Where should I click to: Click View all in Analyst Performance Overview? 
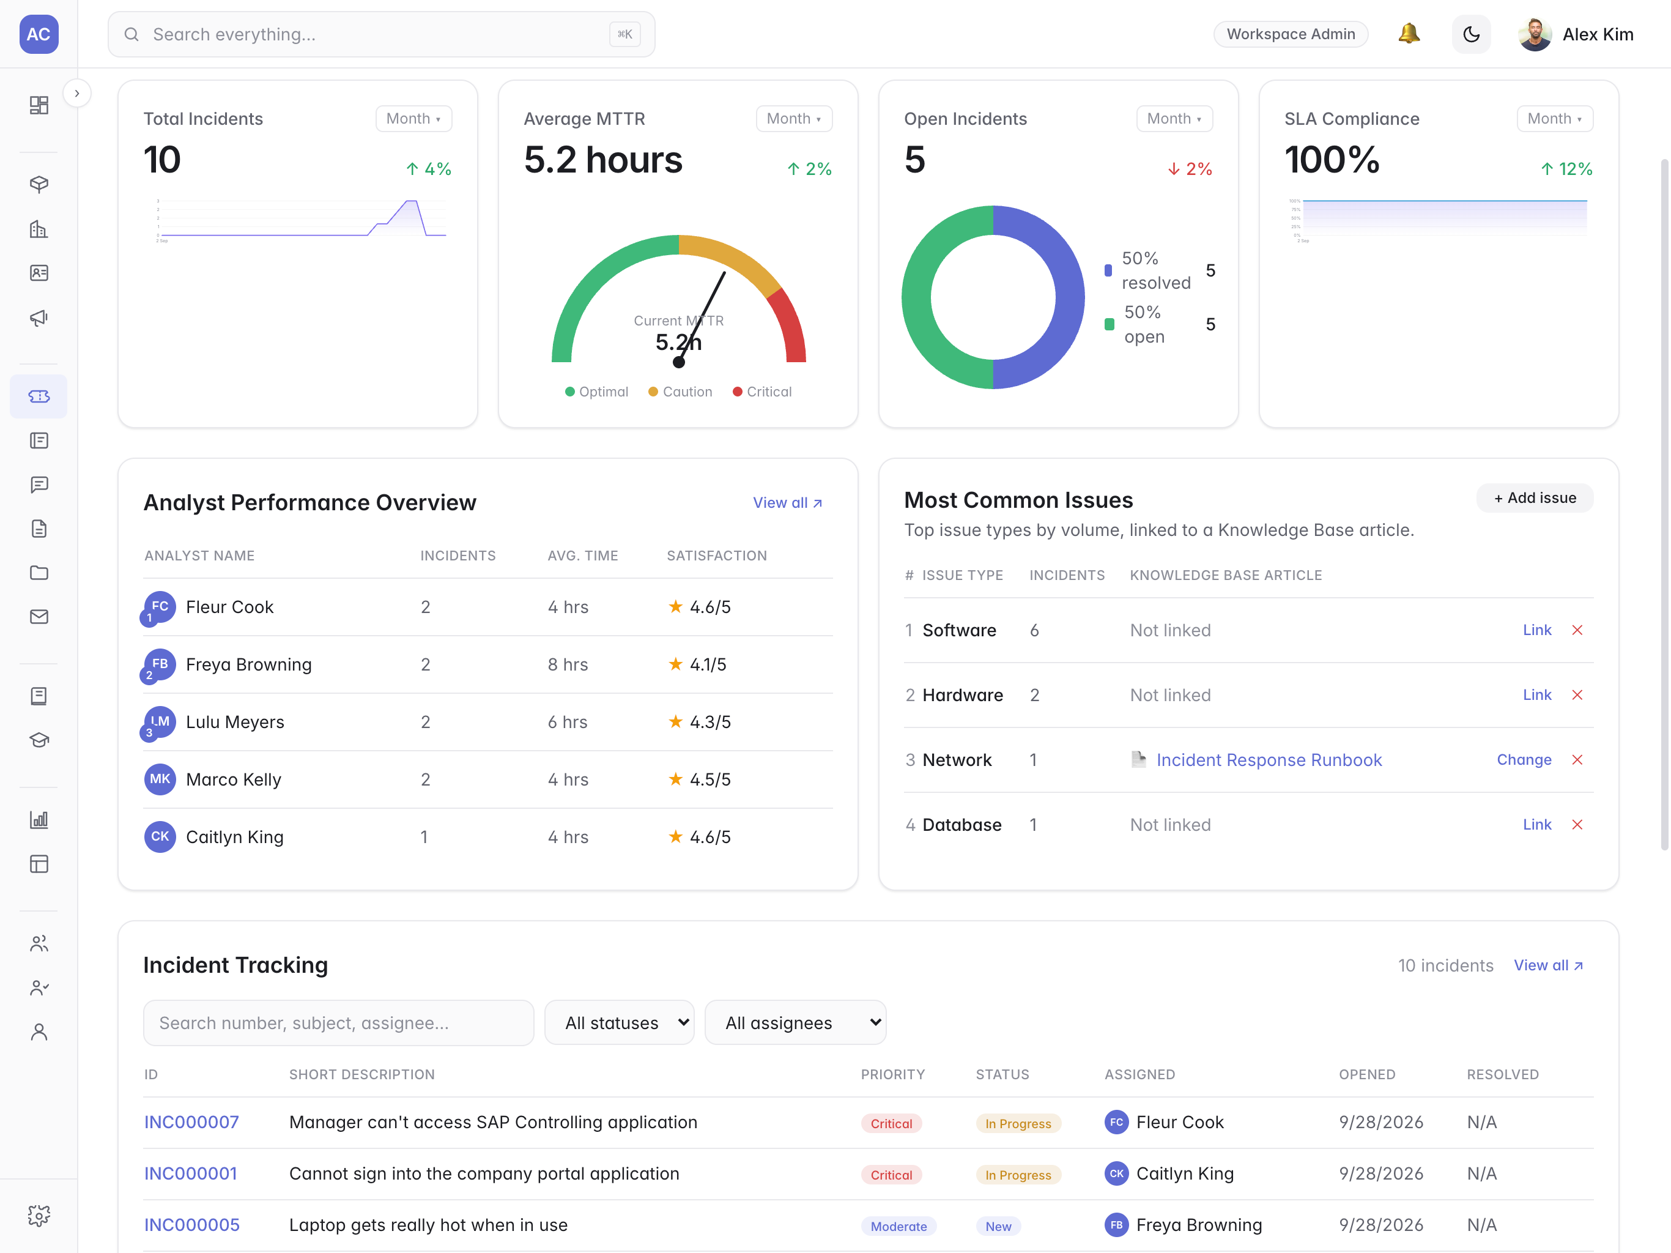(x=788, y=502)
